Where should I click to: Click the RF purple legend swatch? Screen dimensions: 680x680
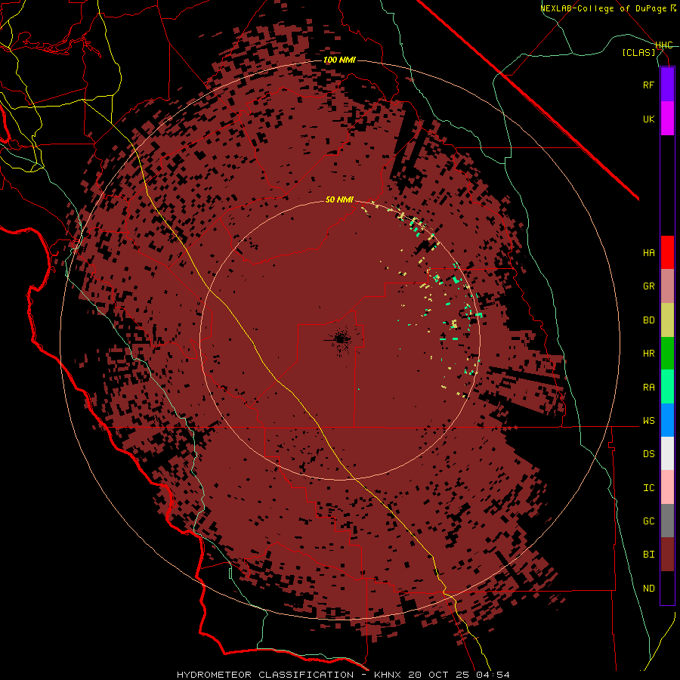[x=667, y=85]
